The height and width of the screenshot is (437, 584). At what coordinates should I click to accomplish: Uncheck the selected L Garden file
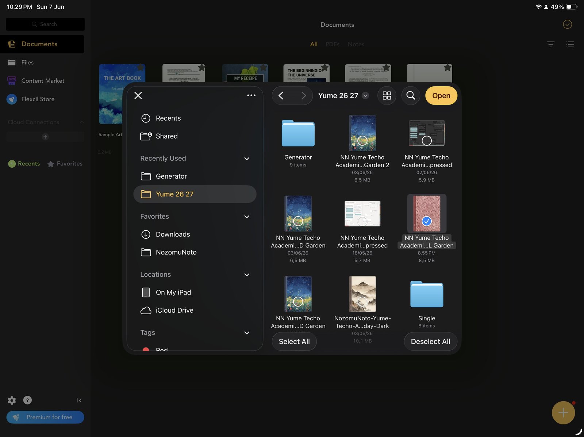[x=427, y=214]
